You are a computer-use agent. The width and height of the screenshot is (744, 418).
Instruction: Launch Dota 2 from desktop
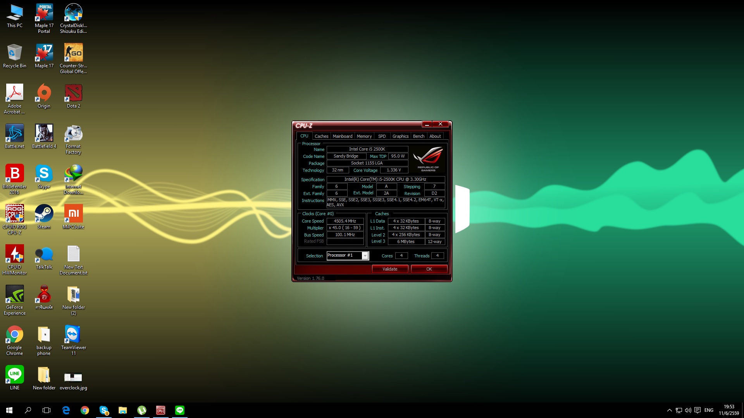point(73,93)
